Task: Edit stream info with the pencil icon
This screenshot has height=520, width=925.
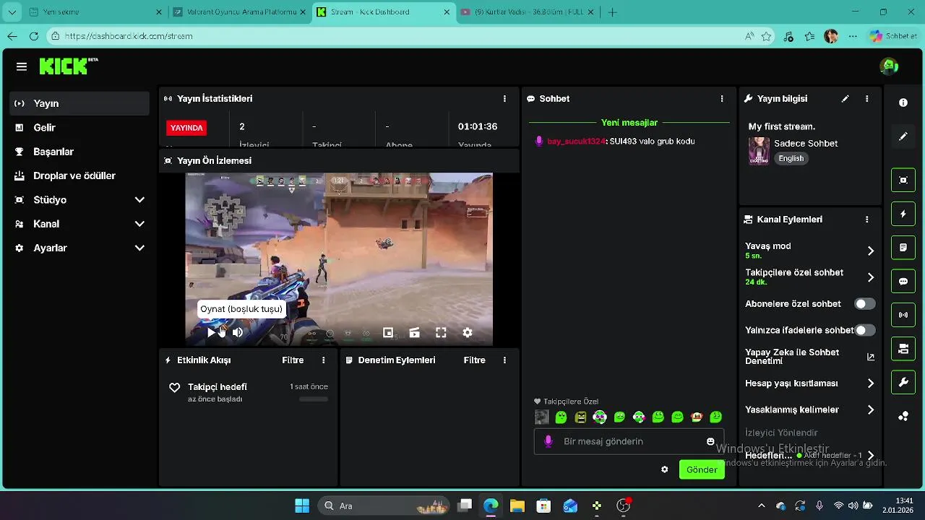Action: point(845,98)
